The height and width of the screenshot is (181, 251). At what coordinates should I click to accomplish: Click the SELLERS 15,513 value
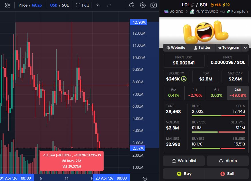(240, 144)
